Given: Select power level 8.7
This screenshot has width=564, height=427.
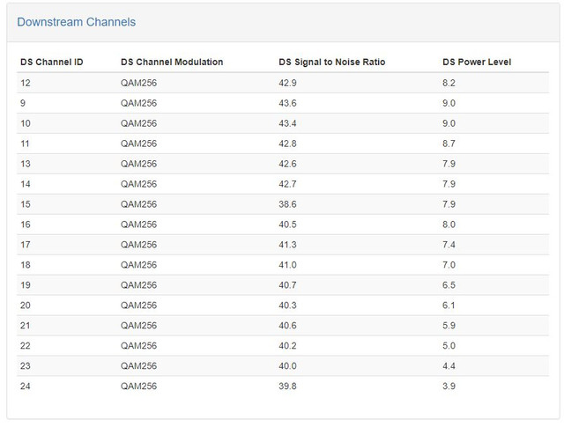Looking at the screenshot, I should [x=449, y=144].
